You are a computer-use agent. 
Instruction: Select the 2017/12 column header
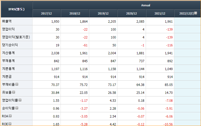pos(47,13)
